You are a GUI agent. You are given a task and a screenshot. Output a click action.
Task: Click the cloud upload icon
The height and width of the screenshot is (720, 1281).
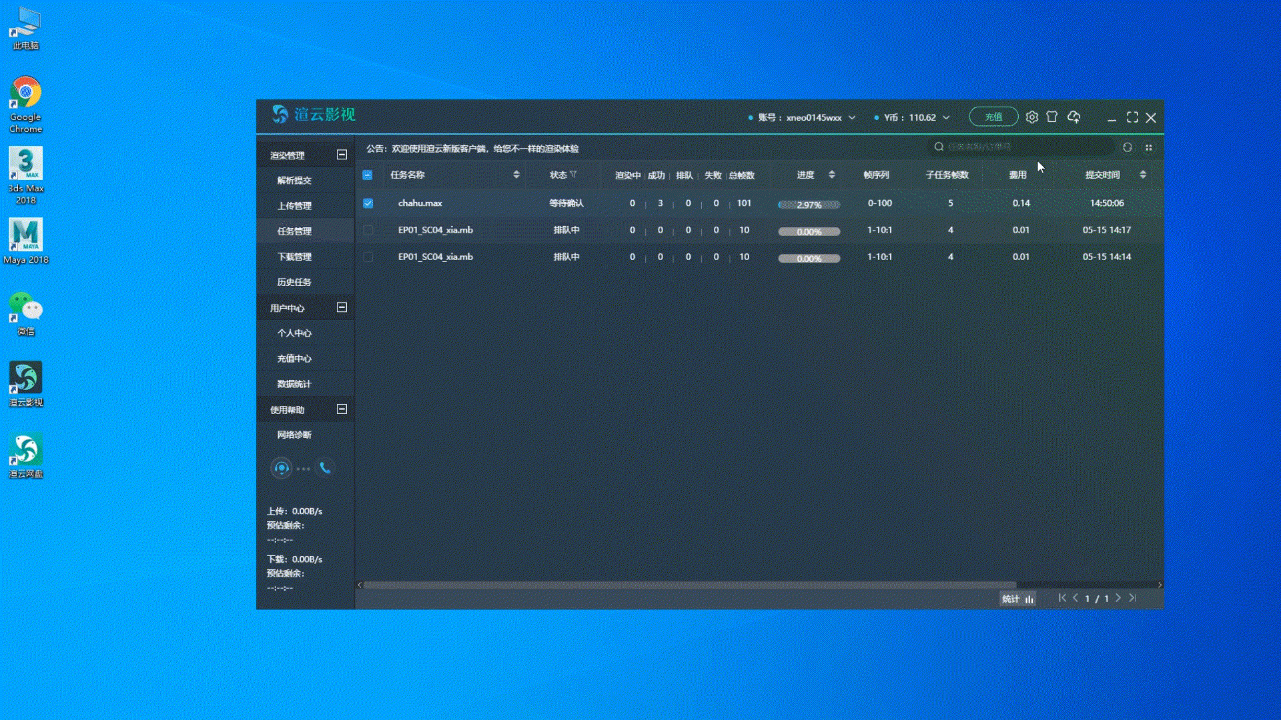pos(1074,117)
